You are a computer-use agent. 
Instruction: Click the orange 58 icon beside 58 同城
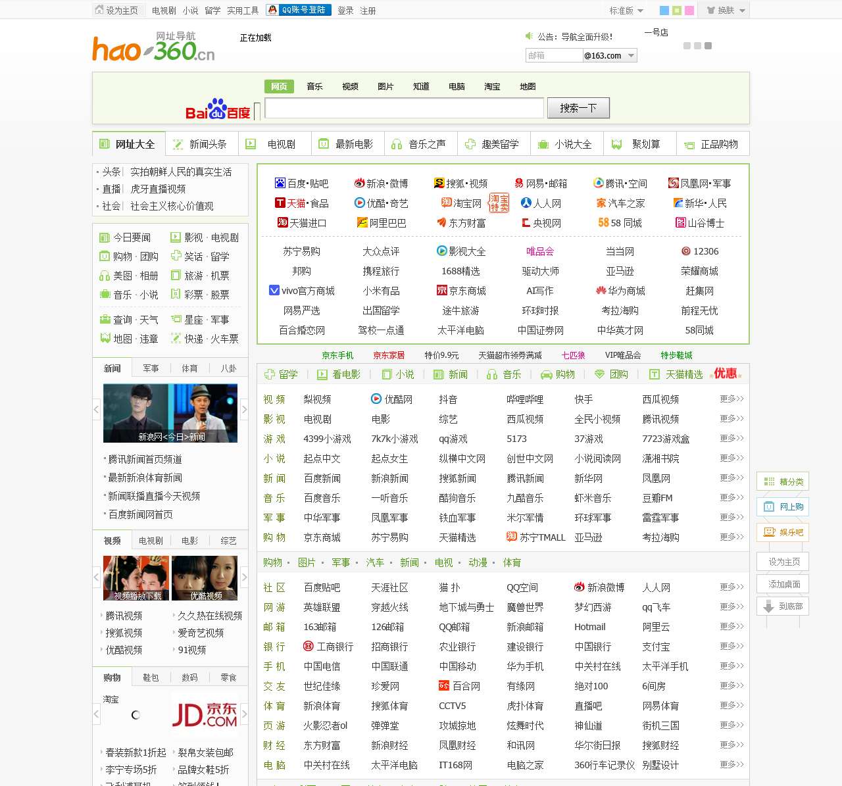click(x=603, y=222)
